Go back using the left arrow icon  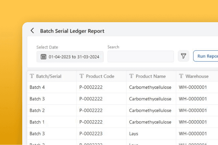(32, 31)
